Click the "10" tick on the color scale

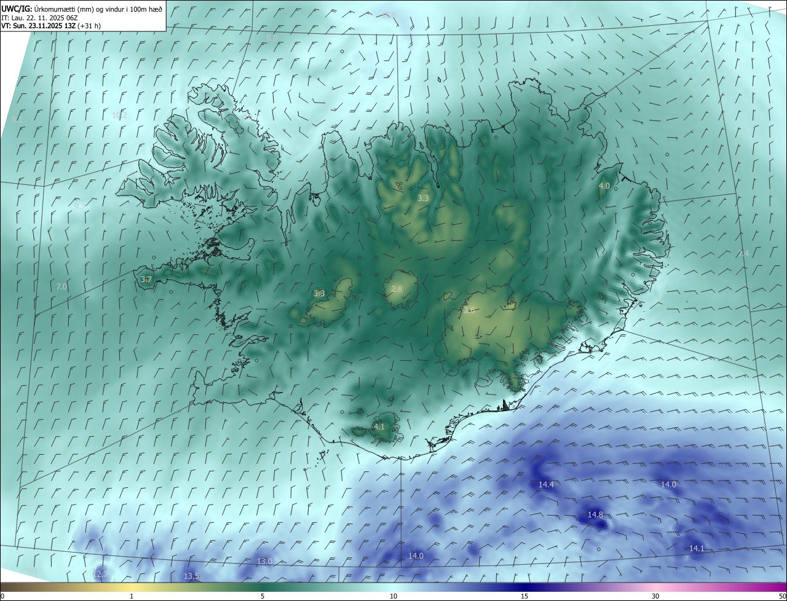click(393, 596)
